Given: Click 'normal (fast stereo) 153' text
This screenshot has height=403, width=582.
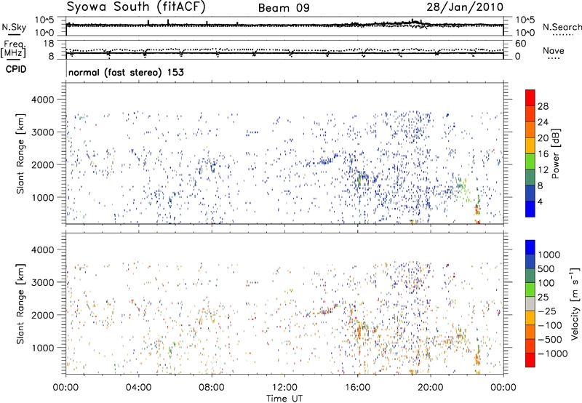Looking at the screenshot, I should [126, 72].
